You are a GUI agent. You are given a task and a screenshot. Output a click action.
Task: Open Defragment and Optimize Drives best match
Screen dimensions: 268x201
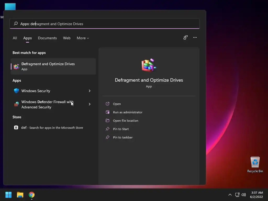click(53, 66)
